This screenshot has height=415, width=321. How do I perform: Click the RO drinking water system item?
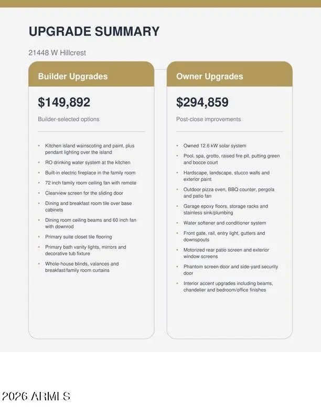(x=88, y=162)
